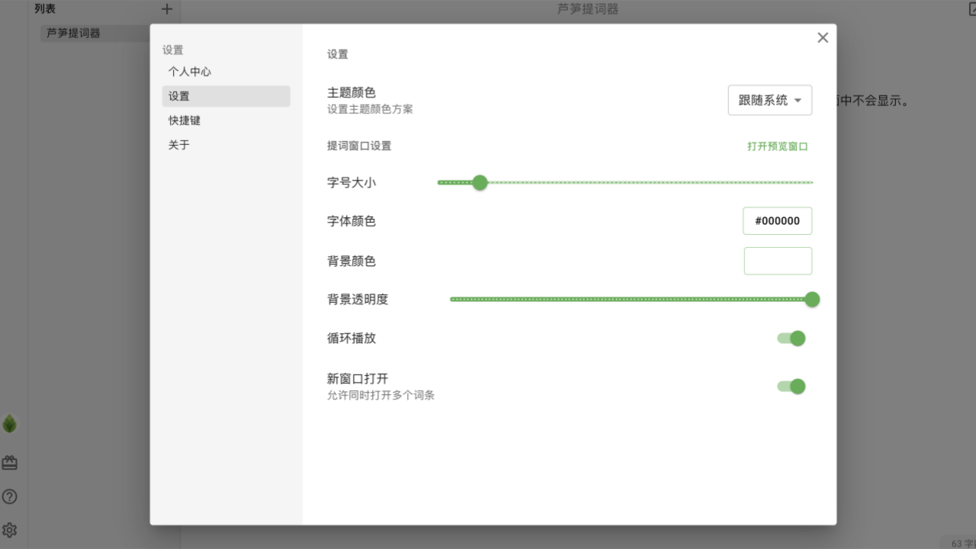Click the 字体颜色 #000000 input field
This screenshot has width=976, height=549.
coord(778,220)
